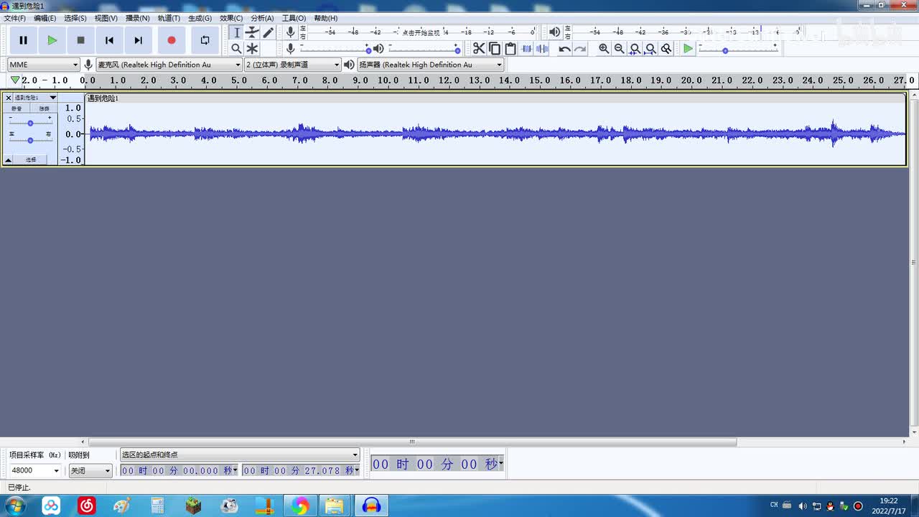
Task: Start playback with the green Play button
Action: click(52, 41)
